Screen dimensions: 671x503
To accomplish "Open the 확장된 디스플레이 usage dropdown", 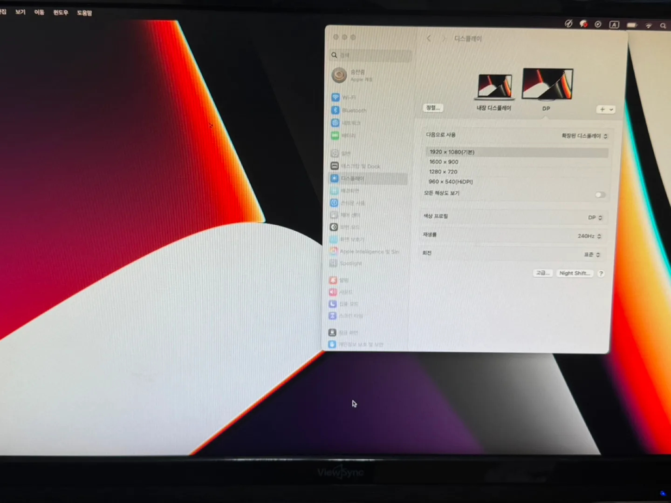I will (x=584, y=136).
